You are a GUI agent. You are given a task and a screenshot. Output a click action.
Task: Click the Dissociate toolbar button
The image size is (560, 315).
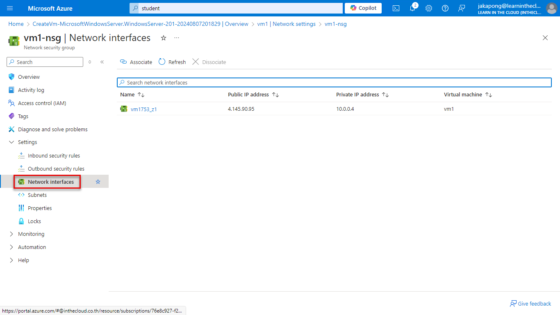pyautogui.click(x=209, y=62)
